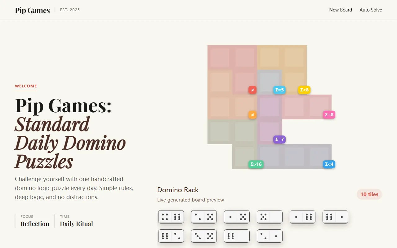397x248 pixels.
Task: Choose the 5-blank domino tile
Action: click(x=270, y=217)
